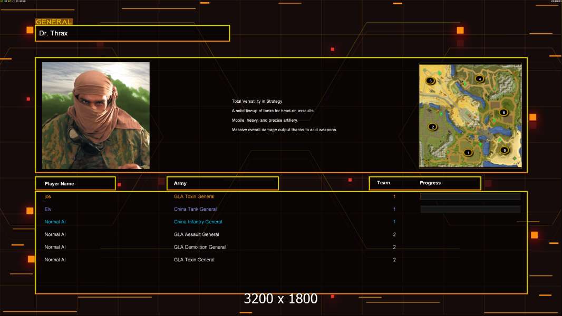The height and width of the screenshot is (316, 562).
Task: Click start position marker 5 on minimap
Action: point(503,112)
